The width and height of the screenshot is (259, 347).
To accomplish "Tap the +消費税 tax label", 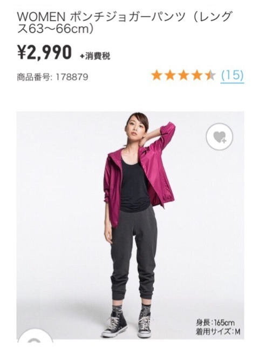I will tap(95, 56).
